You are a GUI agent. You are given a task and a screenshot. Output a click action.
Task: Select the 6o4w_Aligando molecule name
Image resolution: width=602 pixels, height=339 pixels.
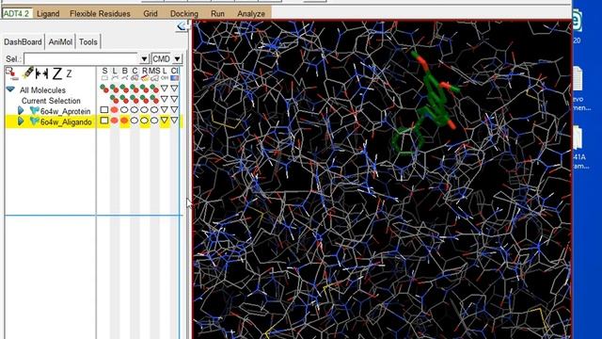point(66,121)
